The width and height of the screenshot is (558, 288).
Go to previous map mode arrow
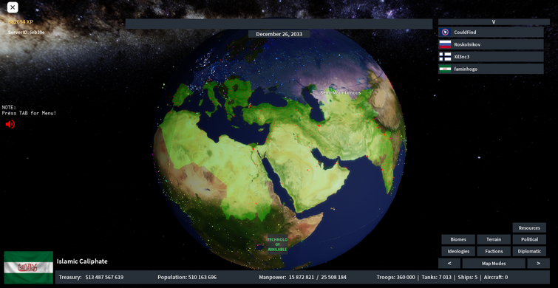449,264
